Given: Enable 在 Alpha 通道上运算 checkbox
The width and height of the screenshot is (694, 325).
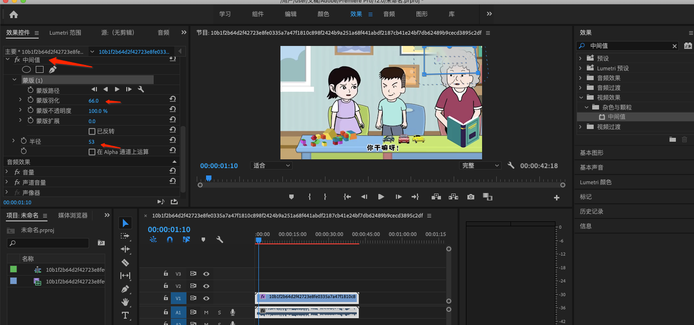Looking at the screenshot, I should 92,152.
